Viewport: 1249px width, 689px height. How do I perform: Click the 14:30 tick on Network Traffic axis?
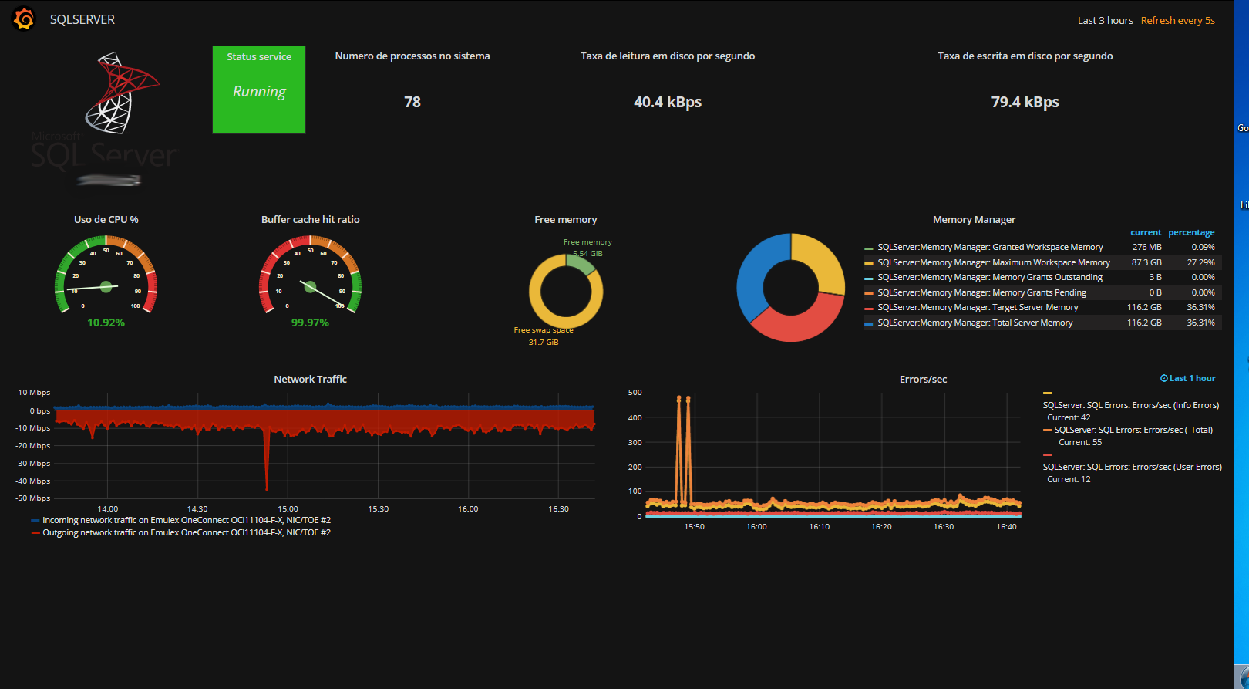click(197, 509)
